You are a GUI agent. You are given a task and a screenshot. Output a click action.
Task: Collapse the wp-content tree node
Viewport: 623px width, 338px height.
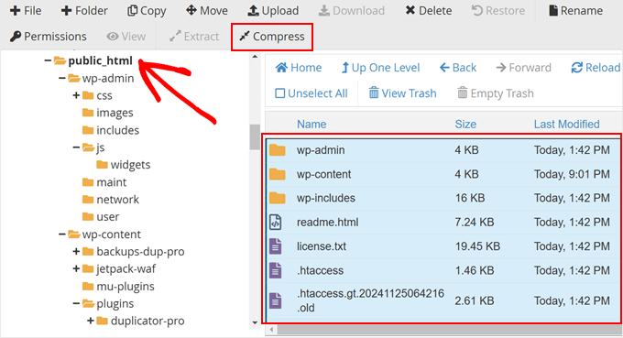(x=62, y=234)
